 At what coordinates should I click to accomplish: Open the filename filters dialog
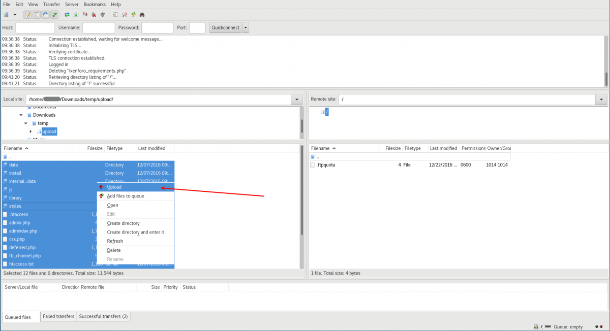(125, 14)
